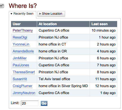122x110 pixels.
Task: Switch to Recently Seen tab
Action: click(x=22, y=14)
